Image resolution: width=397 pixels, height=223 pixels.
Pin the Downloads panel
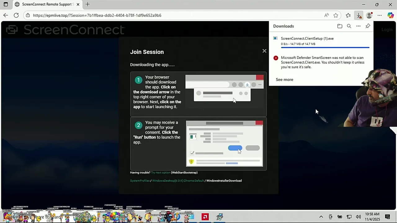click(368, 26)
